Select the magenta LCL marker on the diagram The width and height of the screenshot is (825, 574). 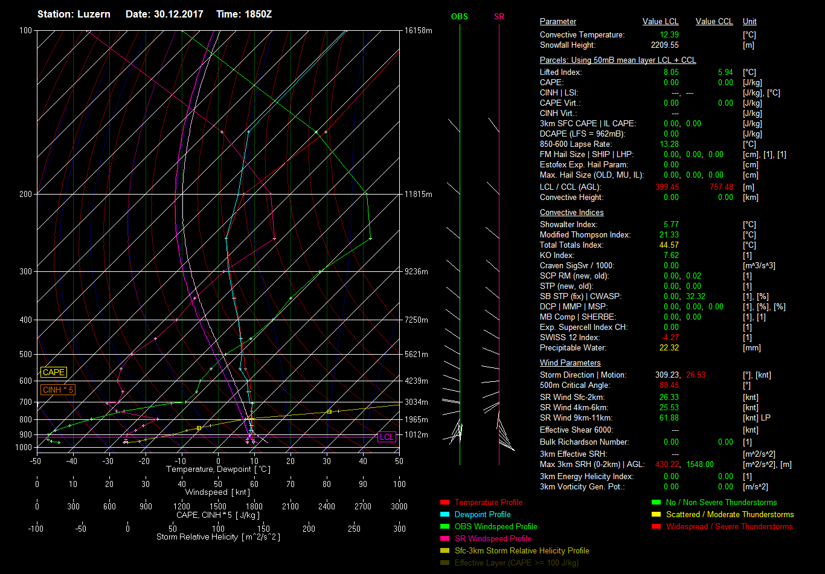pyautogui.click(x=387, y=437)
